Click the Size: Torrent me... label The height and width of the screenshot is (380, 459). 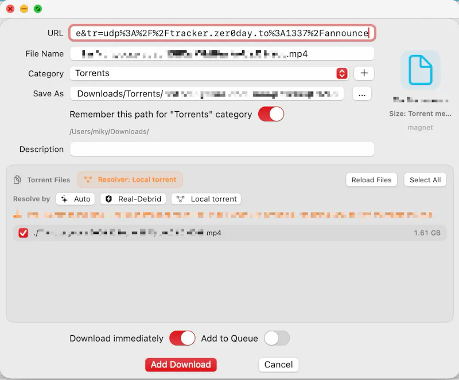tap(420, 114)
